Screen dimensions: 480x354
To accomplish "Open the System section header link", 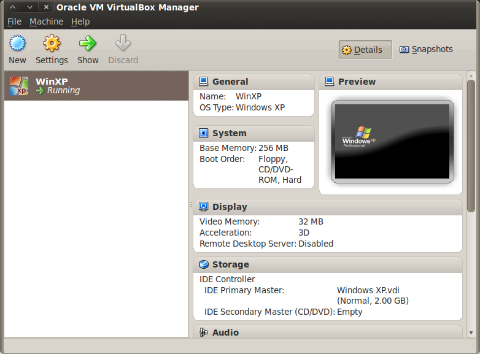I will (230, 133).
